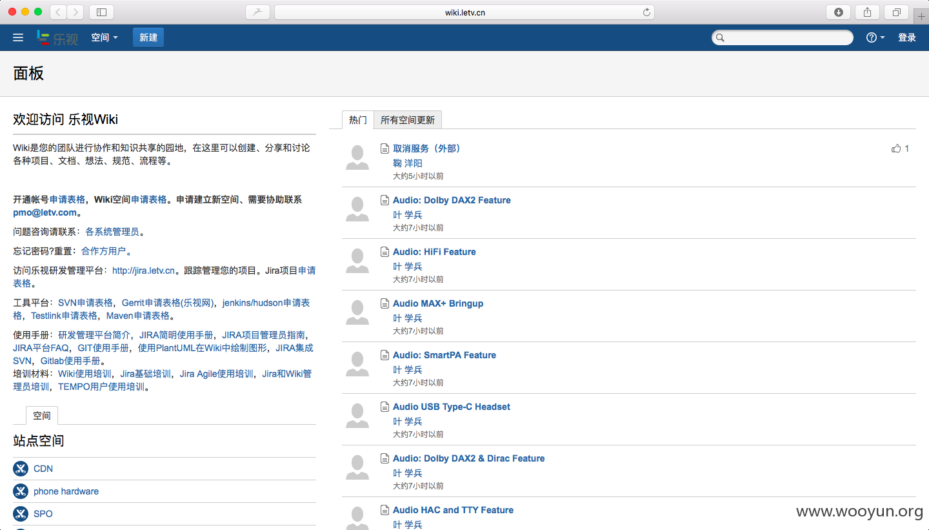Switch to the 所有空间更新 tab

[x=408, y=119]
